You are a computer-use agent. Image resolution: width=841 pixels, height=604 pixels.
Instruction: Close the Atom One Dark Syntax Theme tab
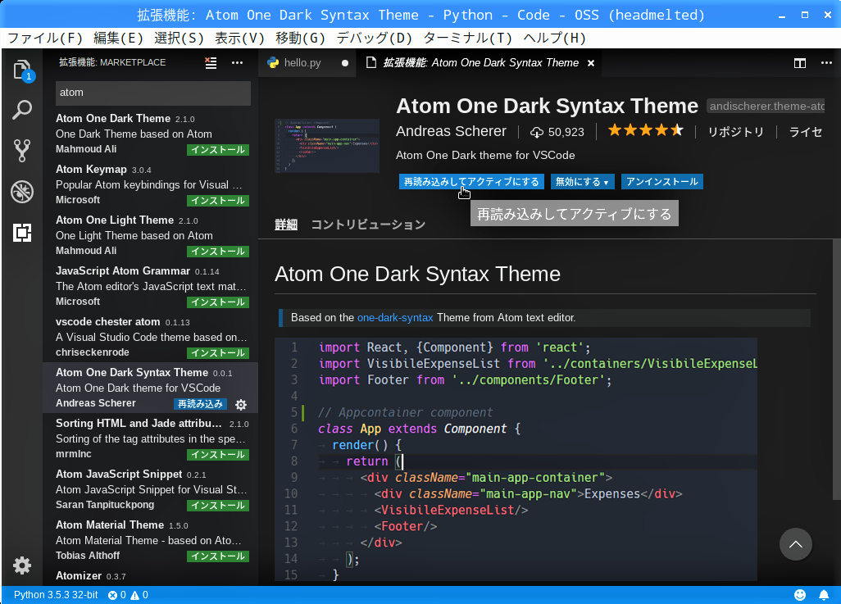coord(590,63)
